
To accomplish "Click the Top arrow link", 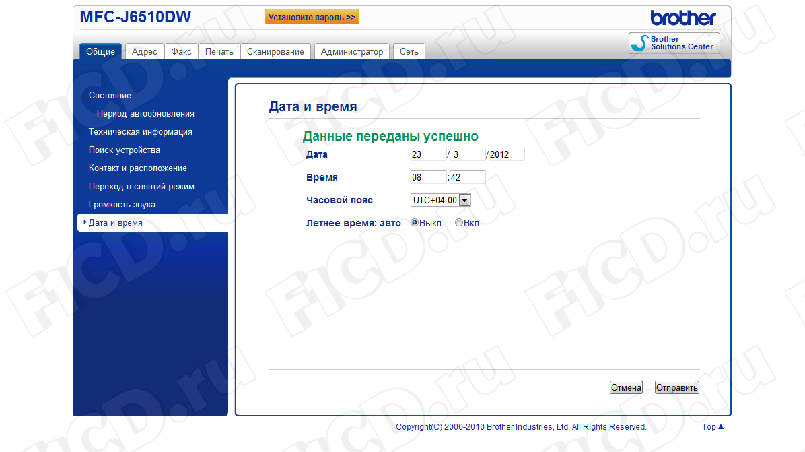I will tap(713, 427).
